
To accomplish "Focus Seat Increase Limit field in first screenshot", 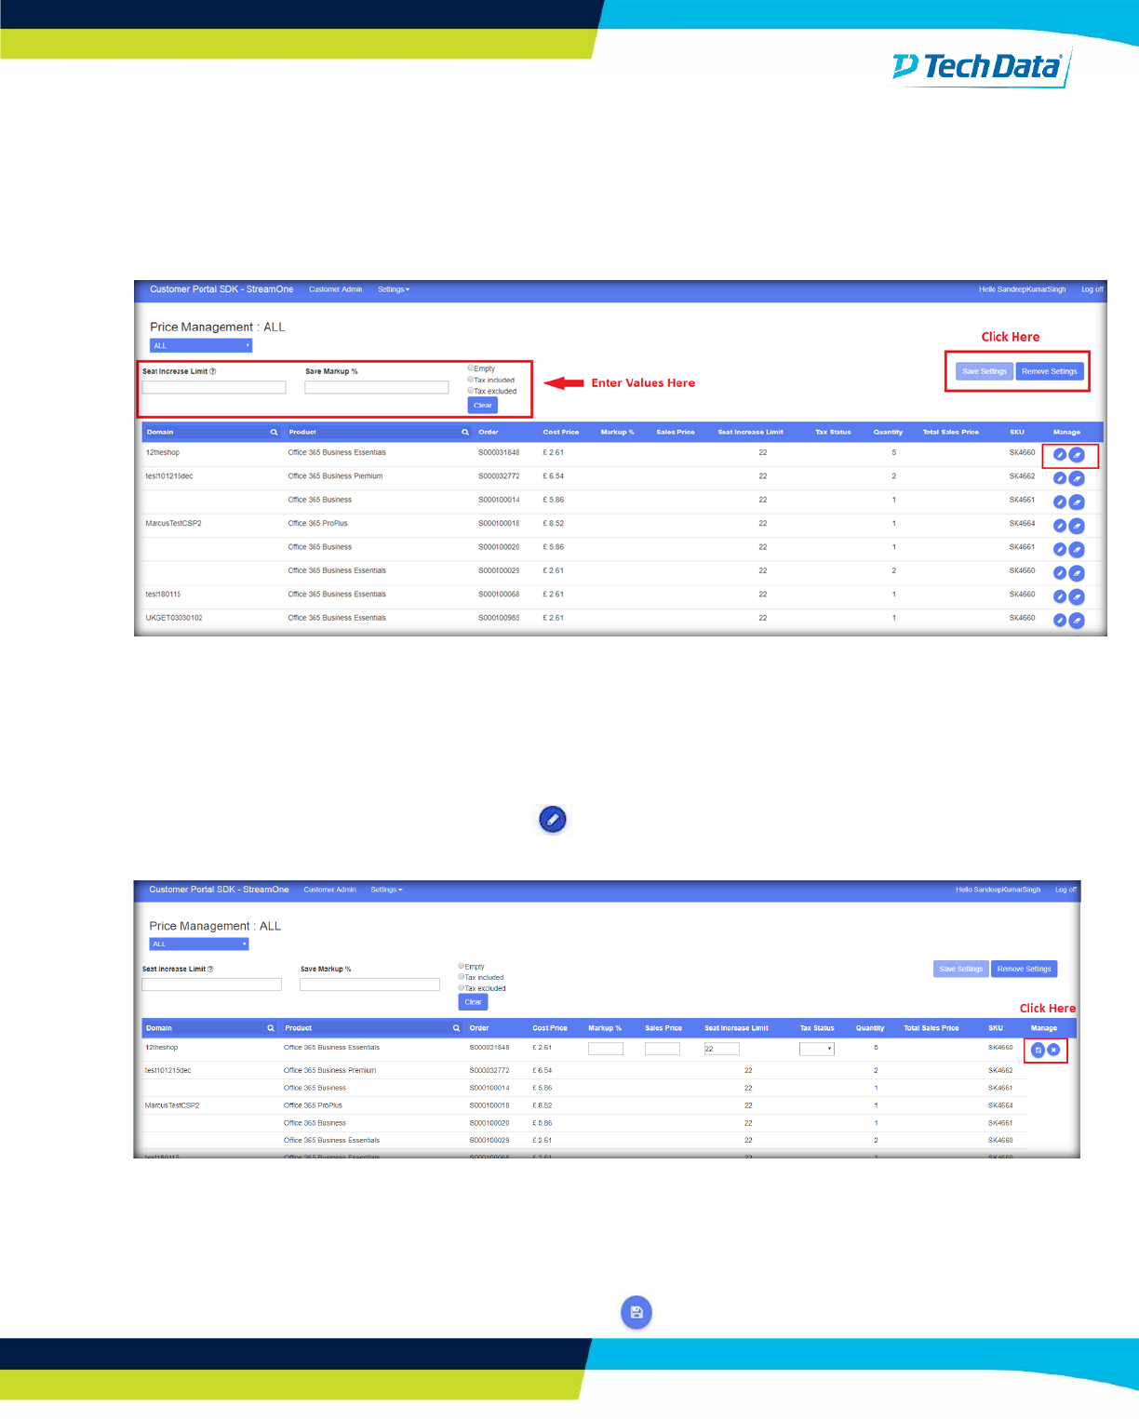I will click(x=214, y=387).
